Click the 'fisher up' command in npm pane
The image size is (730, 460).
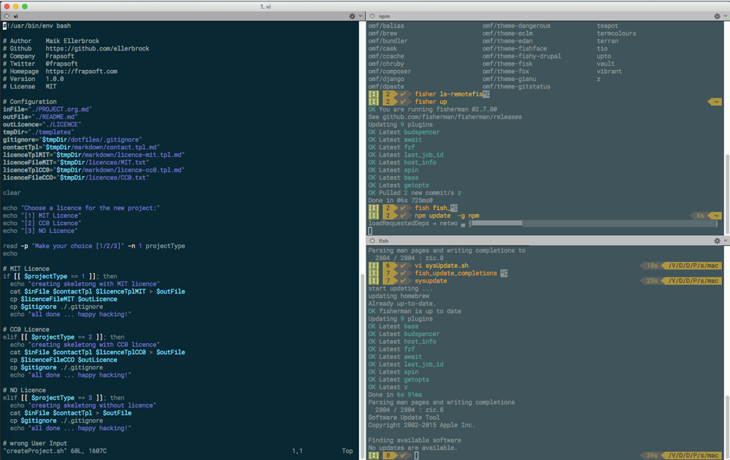[x=431, y=101]
